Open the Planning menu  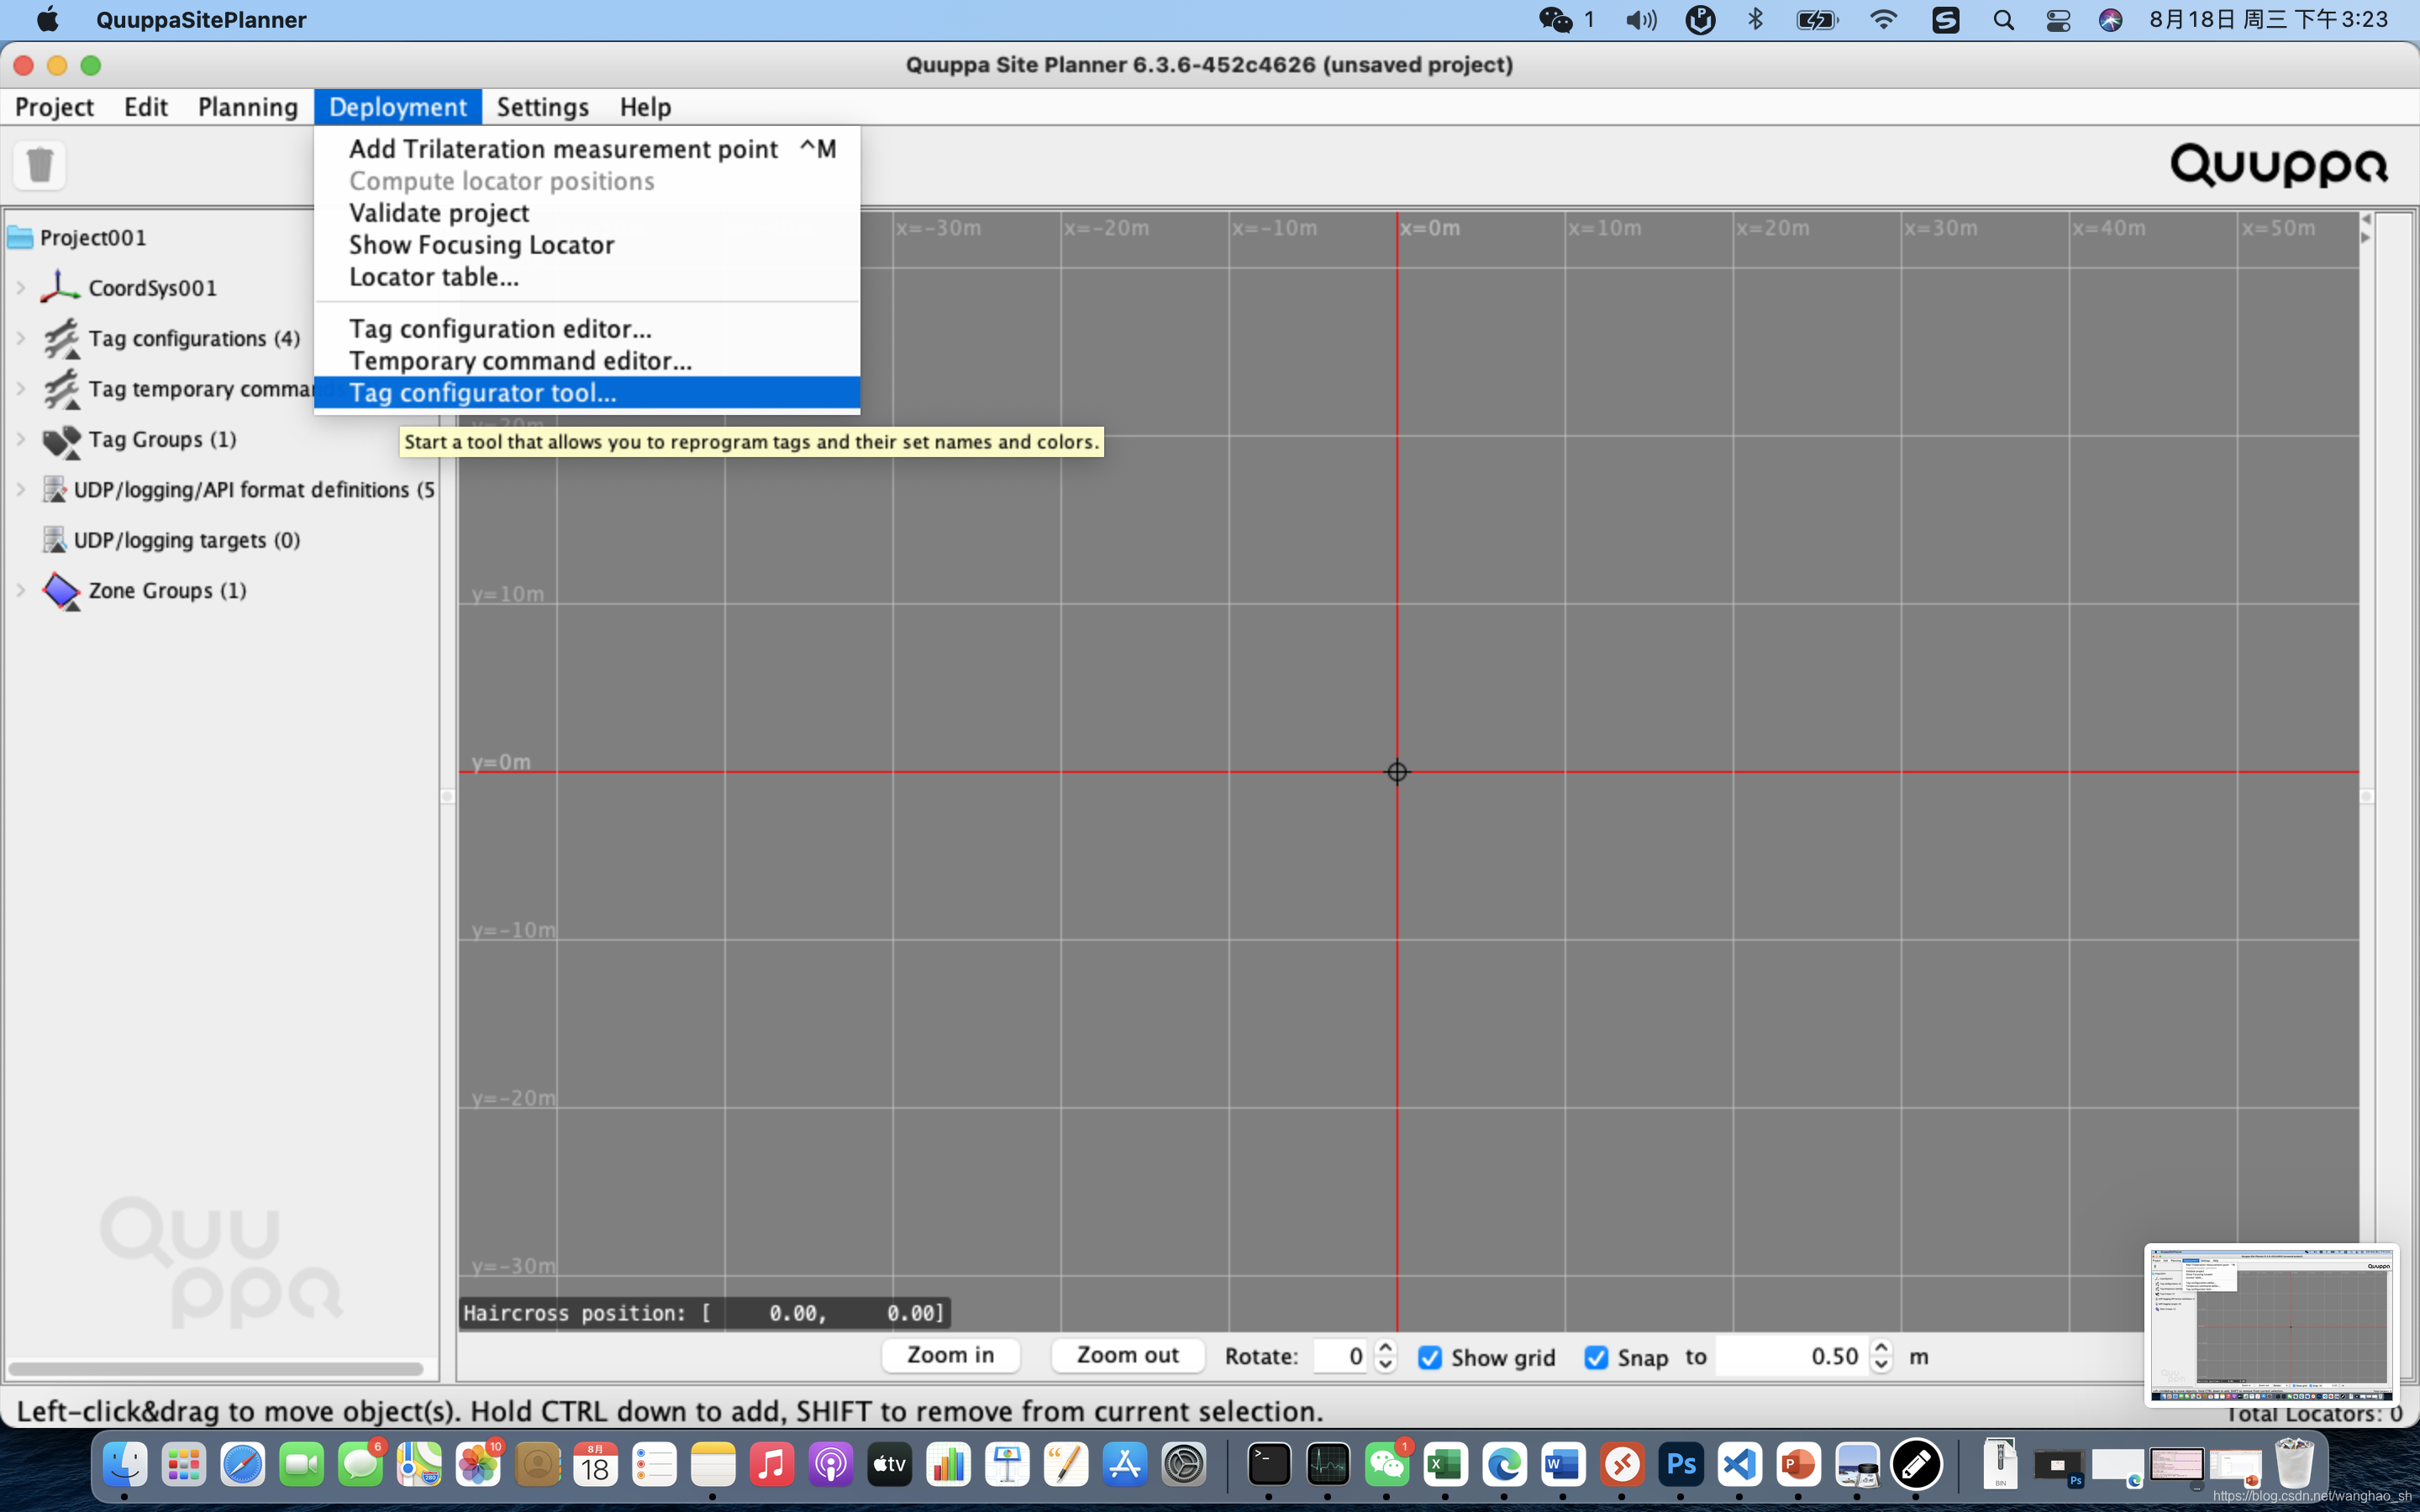248,107
